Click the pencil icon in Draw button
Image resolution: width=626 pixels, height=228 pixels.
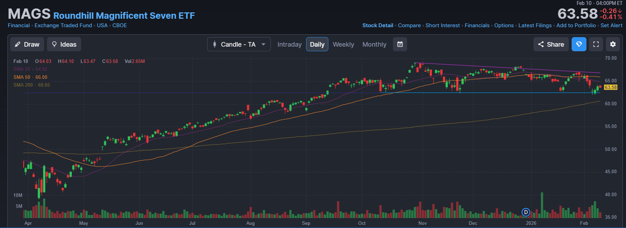coord(17,45)
